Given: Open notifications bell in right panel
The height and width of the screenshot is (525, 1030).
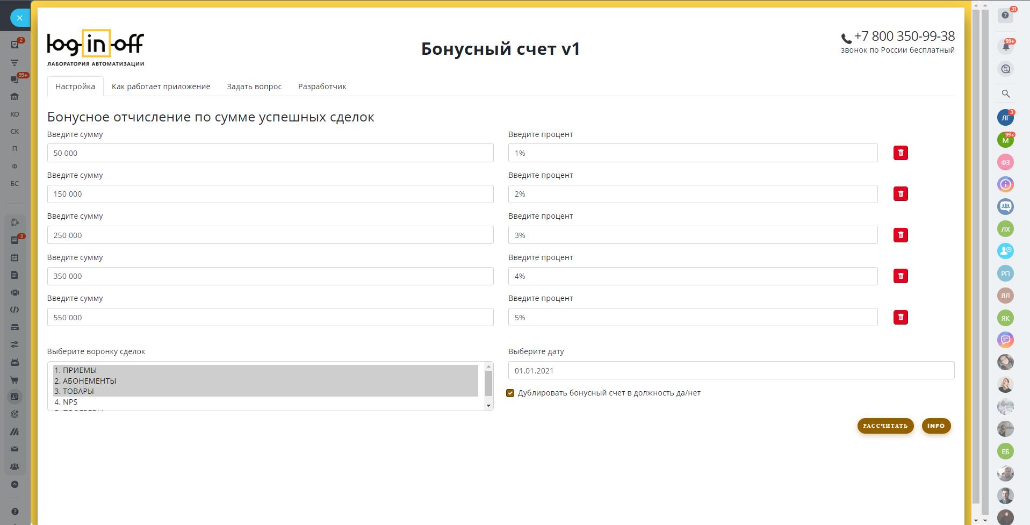Looking at the screenshot, I should pos(1005,46).
